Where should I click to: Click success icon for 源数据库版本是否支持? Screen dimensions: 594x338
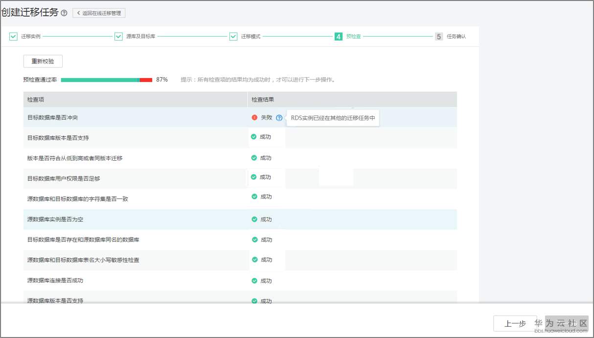point(254,301)
